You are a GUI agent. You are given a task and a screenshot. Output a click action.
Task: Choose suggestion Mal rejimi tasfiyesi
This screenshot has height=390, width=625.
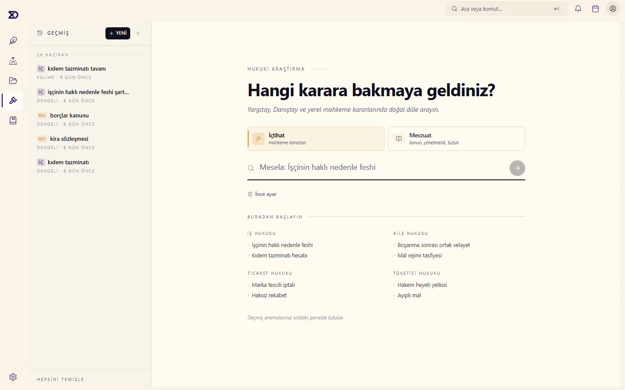point(420,256)
